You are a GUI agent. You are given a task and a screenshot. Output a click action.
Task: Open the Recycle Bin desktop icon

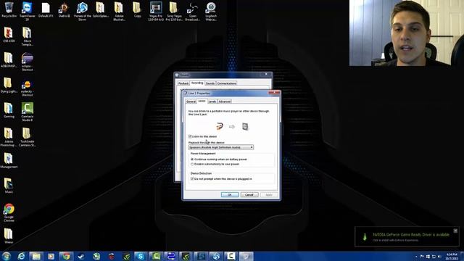pos(9,9)
